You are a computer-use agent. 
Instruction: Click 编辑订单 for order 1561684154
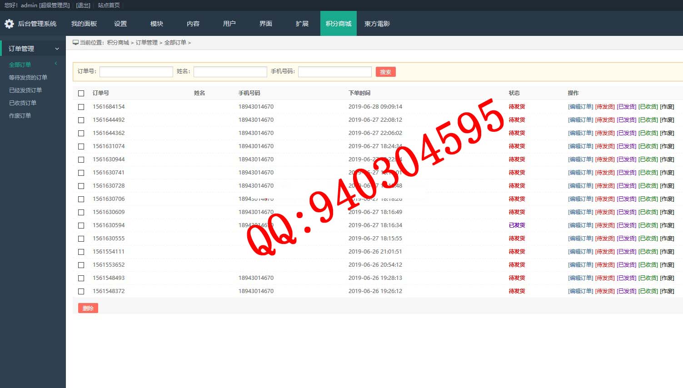click(x=580, y=107)
